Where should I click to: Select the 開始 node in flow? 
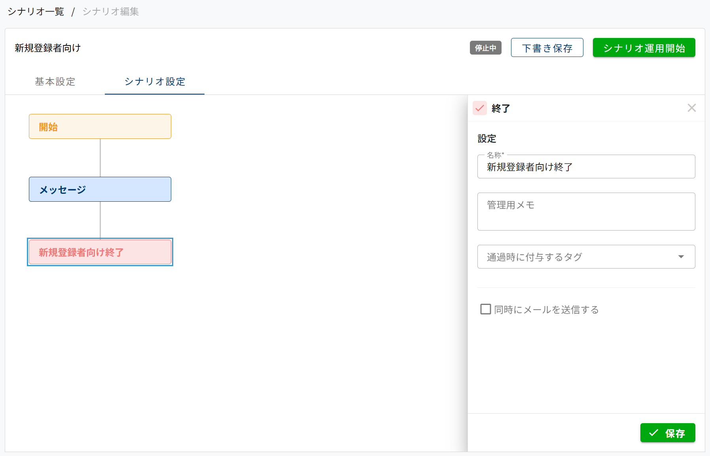100,127
